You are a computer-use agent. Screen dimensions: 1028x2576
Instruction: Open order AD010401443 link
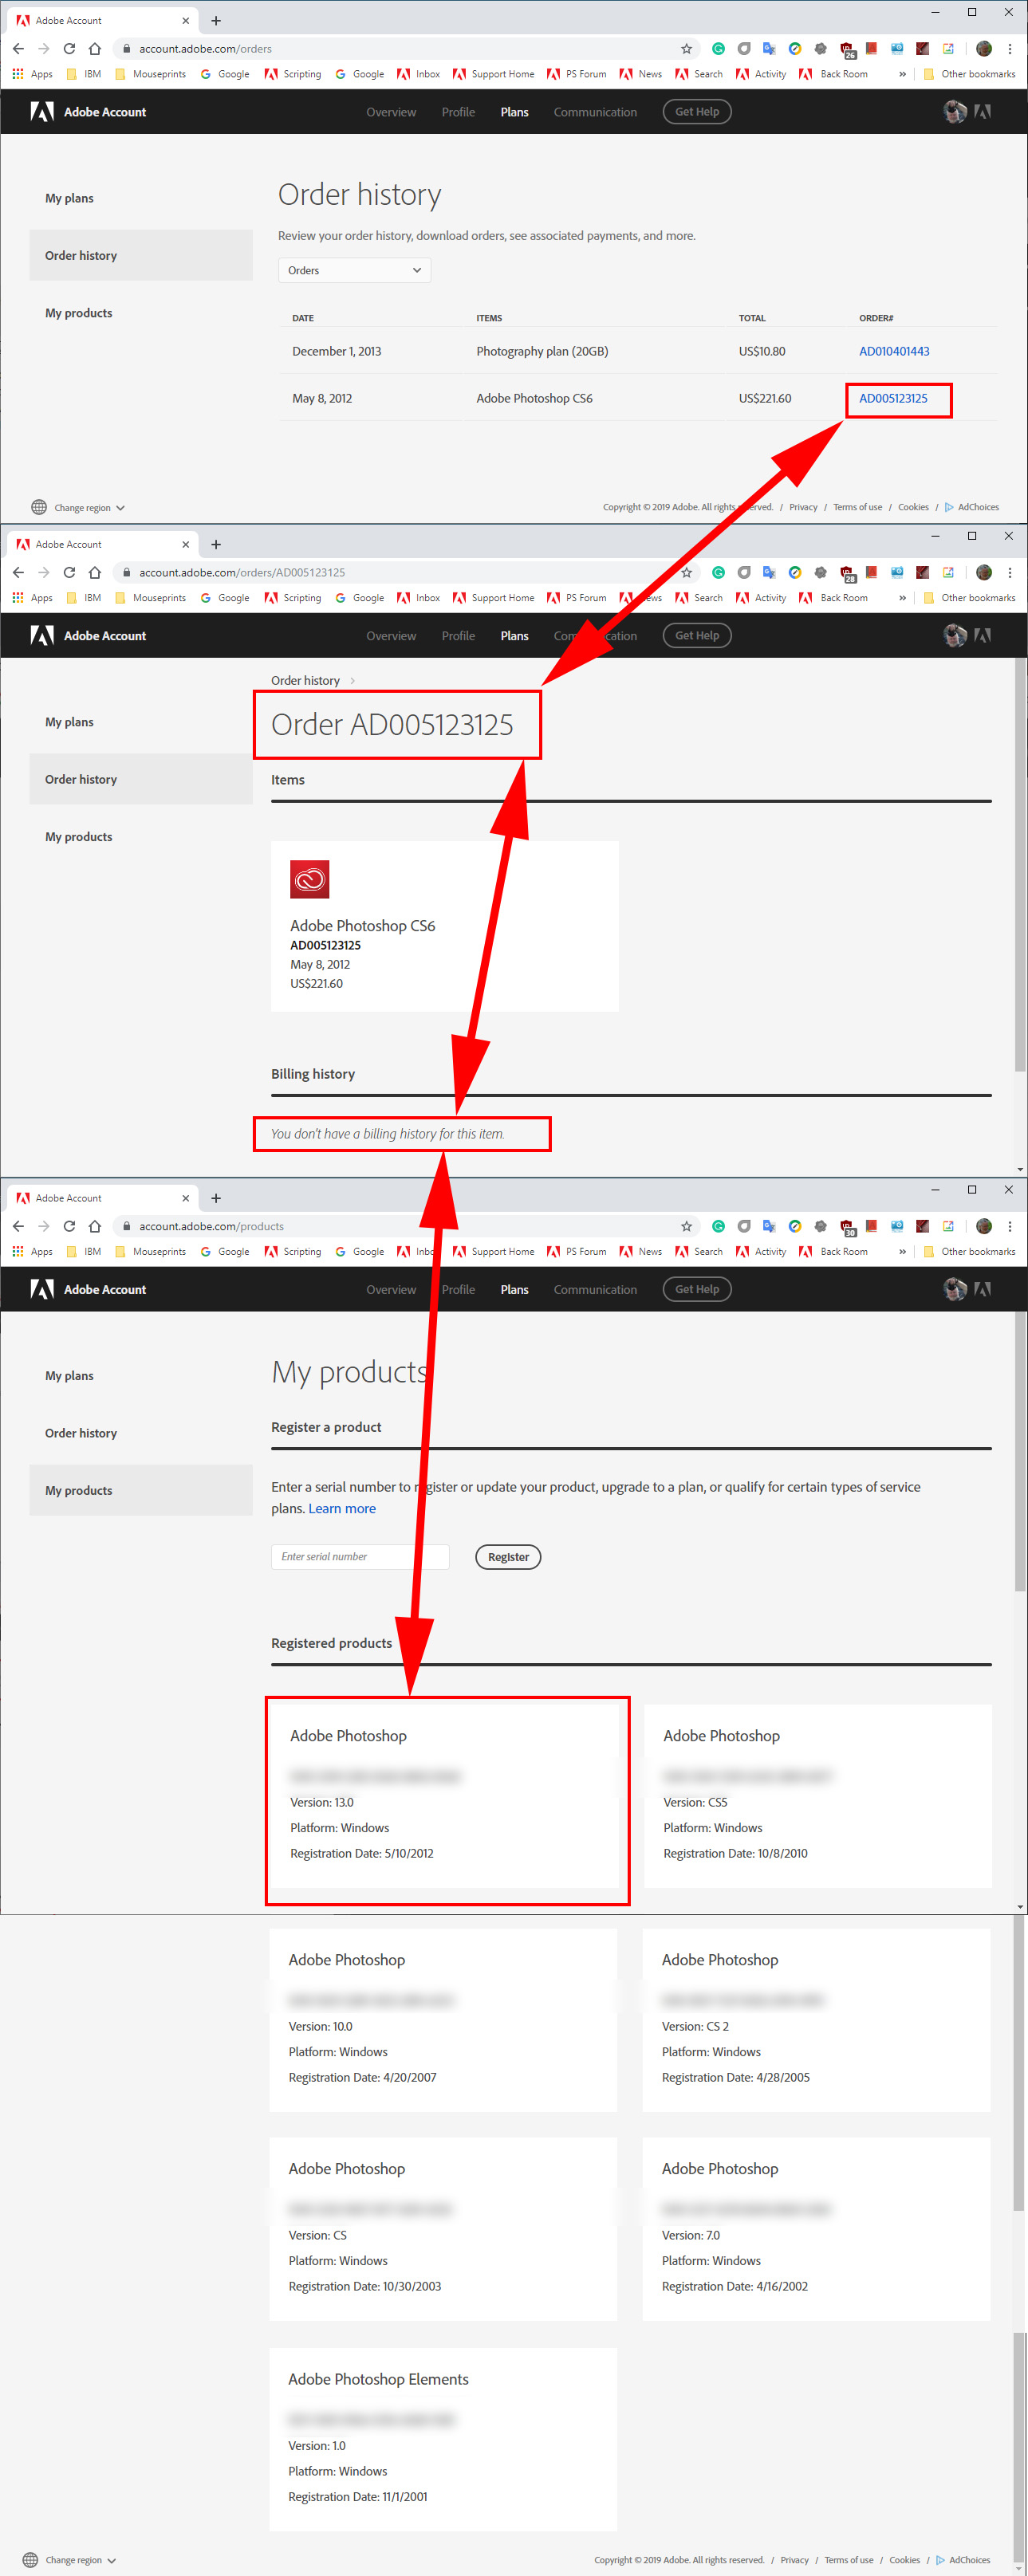pyautogui.click(x=894, y=351)
